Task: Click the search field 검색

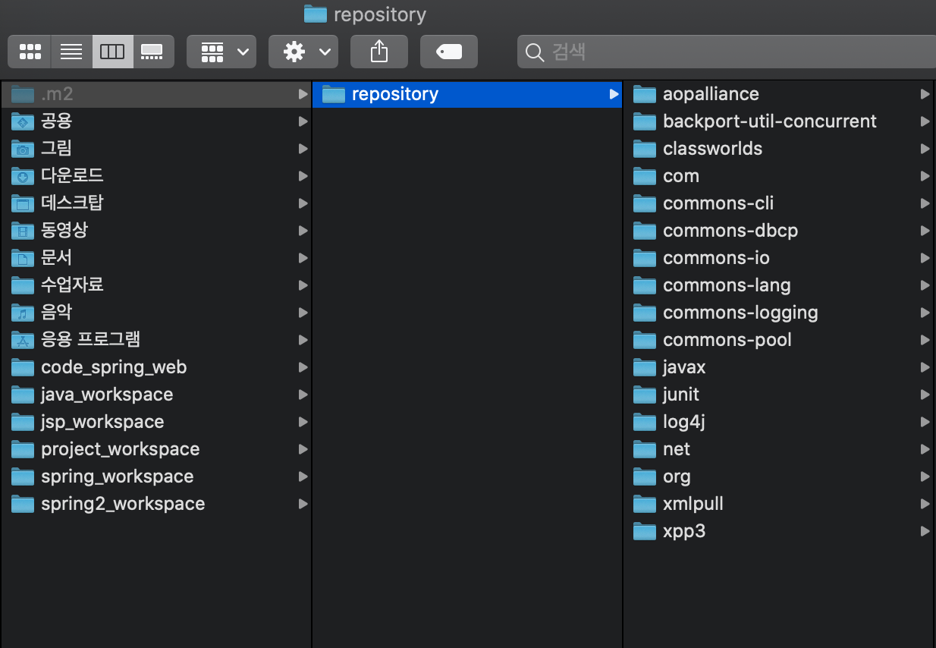Action: coord(727,52)
